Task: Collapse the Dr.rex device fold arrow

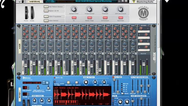Action: point(20,80)
